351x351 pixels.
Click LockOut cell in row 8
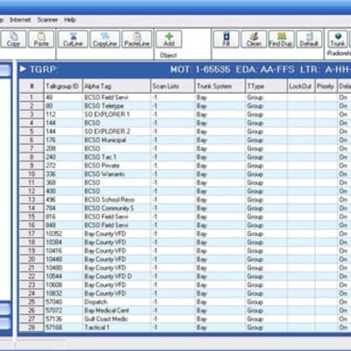point(301,157)
